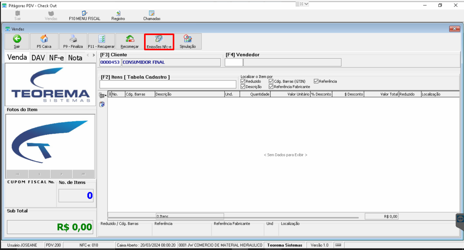464x250 pixels.
Task: Open Emissões Nfc-e
Action: (159, 42)
